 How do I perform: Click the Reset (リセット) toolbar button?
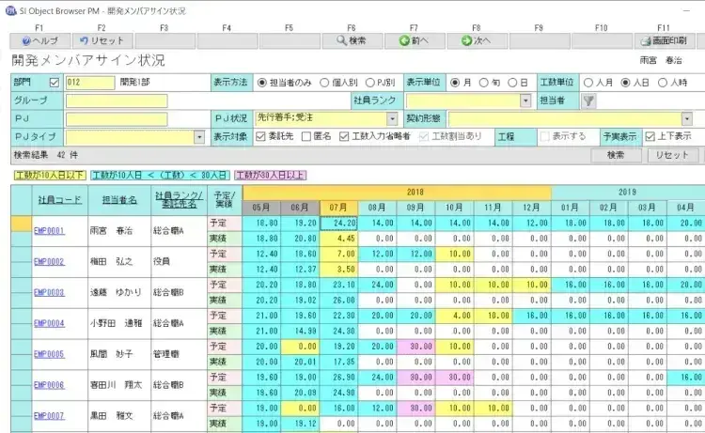(102, 41)
